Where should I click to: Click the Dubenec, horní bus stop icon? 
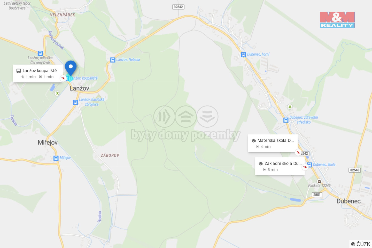243,55
